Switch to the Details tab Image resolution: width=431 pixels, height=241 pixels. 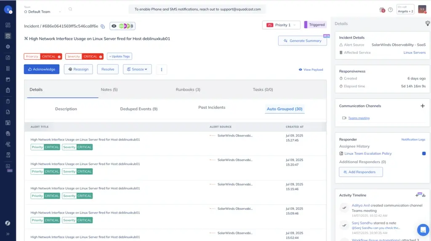point(36,90)
